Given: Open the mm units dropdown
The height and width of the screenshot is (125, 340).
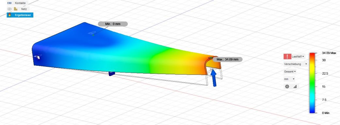Looking at the screenshot, I should click(x=289, y=79).
